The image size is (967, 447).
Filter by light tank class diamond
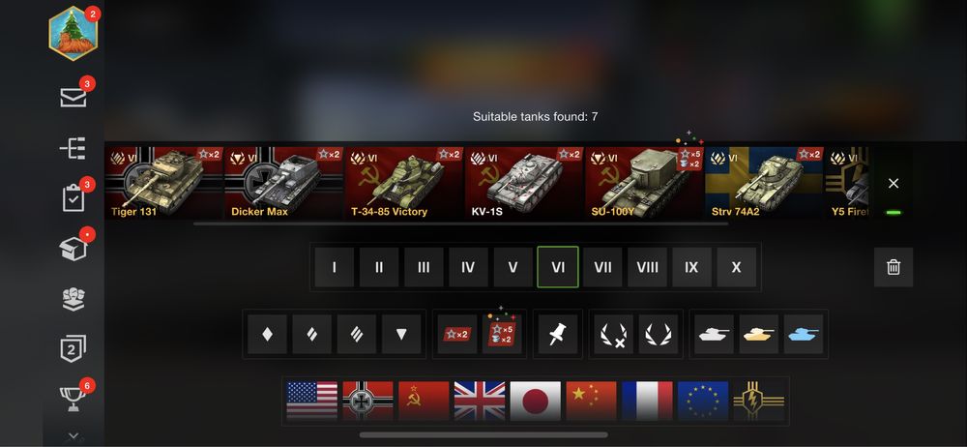pyautogui.click(x=267, y=334)
